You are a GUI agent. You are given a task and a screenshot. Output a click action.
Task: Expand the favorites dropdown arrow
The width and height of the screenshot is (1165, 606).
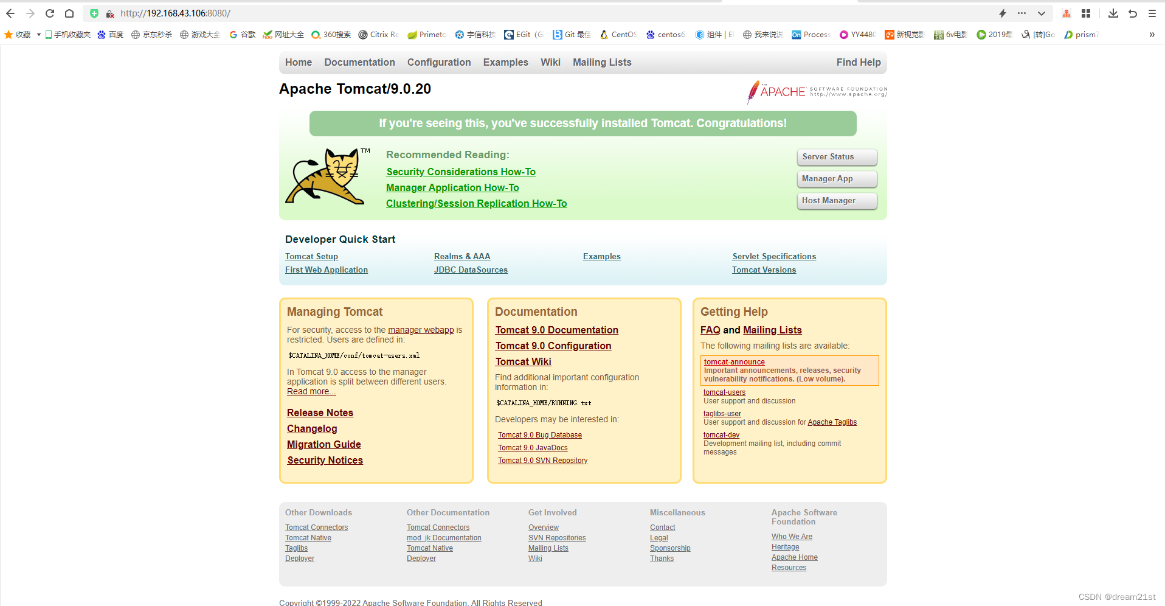tap(38, 35)
